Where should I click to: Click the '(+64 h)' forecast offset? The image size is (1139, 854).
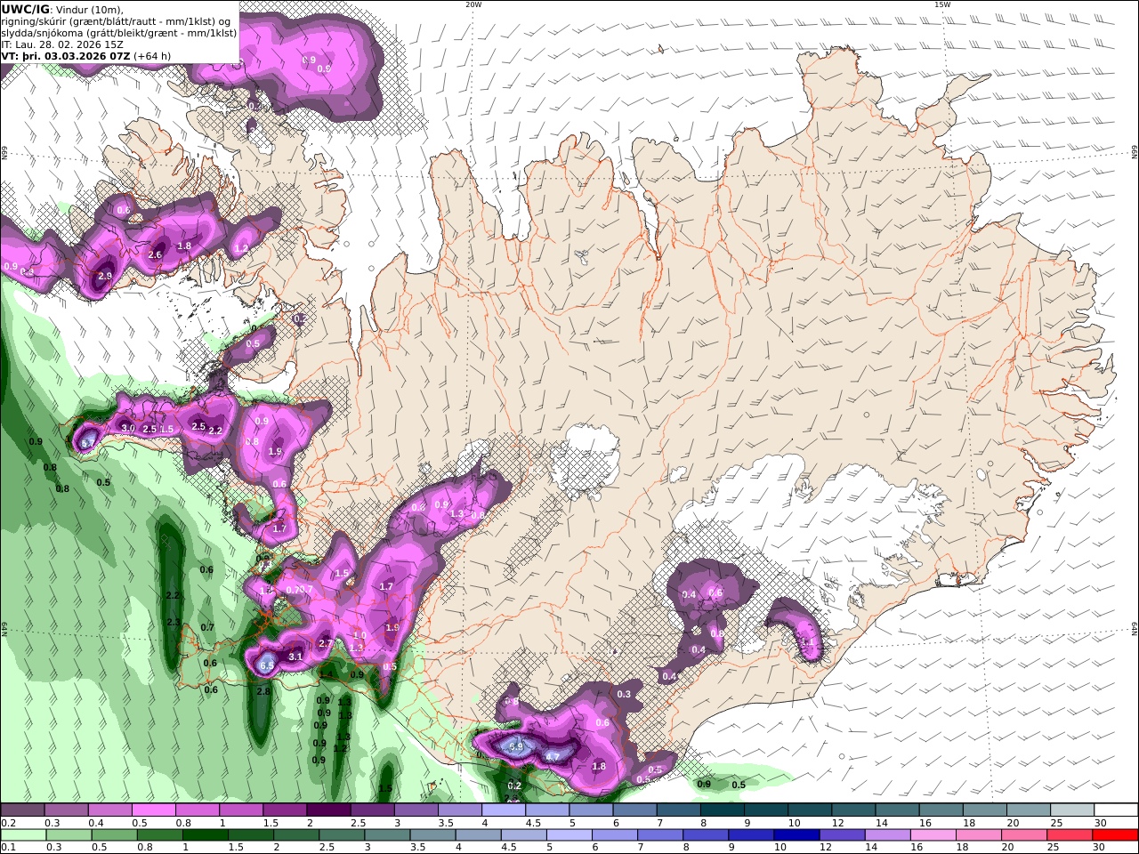153,55
